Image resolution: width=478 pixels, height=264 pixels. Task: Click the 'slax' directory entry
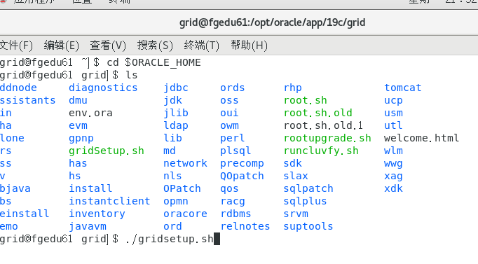(296, 176)
